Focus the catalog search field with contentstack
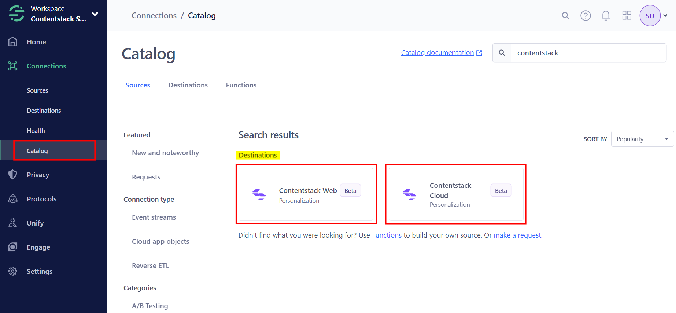 pyautogui.click(x=588, y=53)
